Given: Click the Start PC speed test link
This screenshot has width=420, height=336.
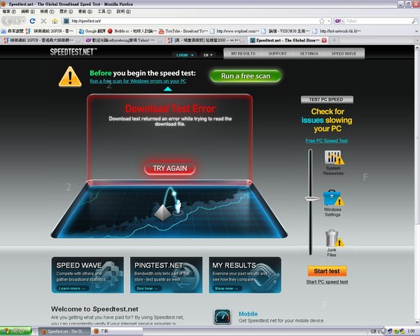Looking at the screenshot, I should pos(327,282).
